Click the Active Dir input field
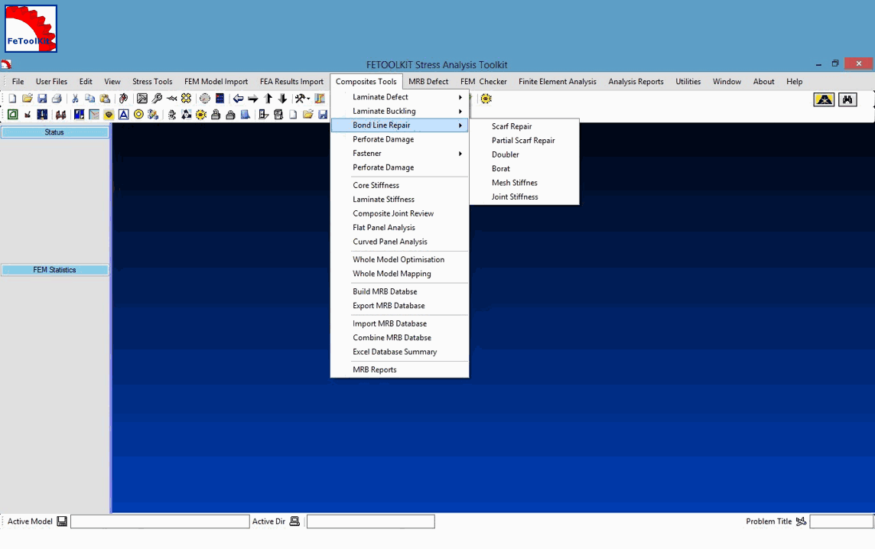The height and width of the screenshot is (549, 875). point(370,521)
